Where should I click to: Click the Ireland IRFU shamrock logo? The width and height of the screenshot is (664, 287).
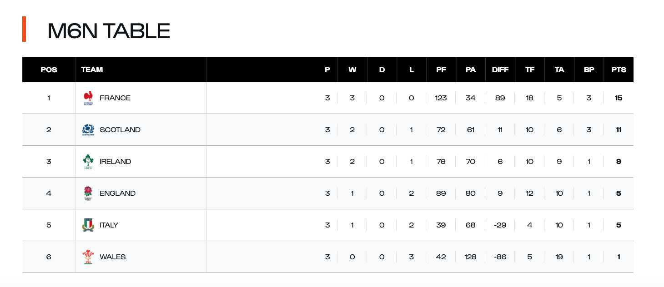tap(88, 162)
